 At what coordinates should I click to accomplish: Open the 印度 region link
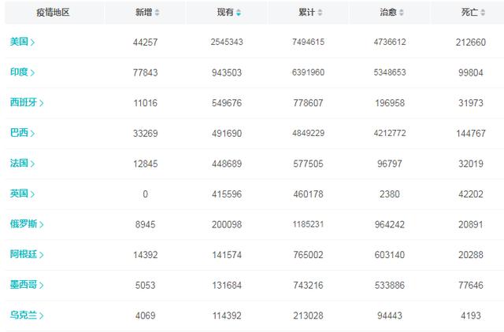click(19, 72)
